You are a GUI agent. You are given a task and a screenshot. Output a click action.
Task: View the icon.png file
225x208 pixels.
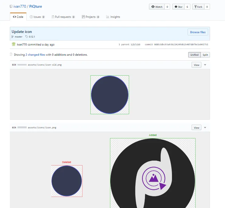point(196,127)
